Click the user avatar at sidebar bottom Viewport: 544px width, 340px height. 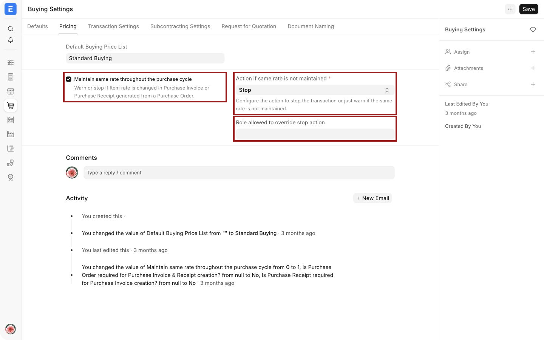coord(11,329)
